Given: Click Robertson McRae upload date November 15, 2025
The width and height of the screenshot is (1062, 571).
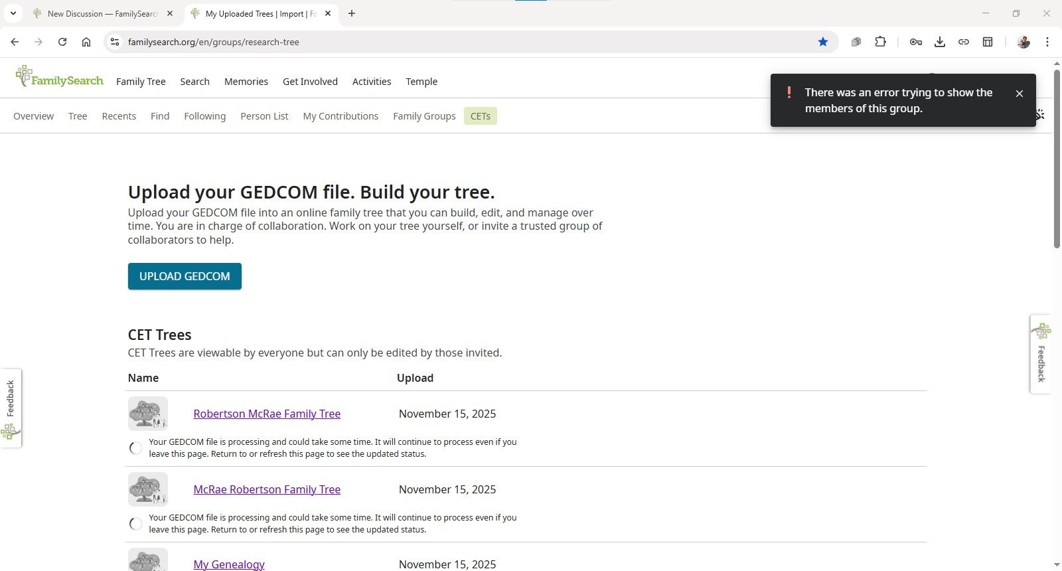Looking at the screenshot, I should [447, 414].
